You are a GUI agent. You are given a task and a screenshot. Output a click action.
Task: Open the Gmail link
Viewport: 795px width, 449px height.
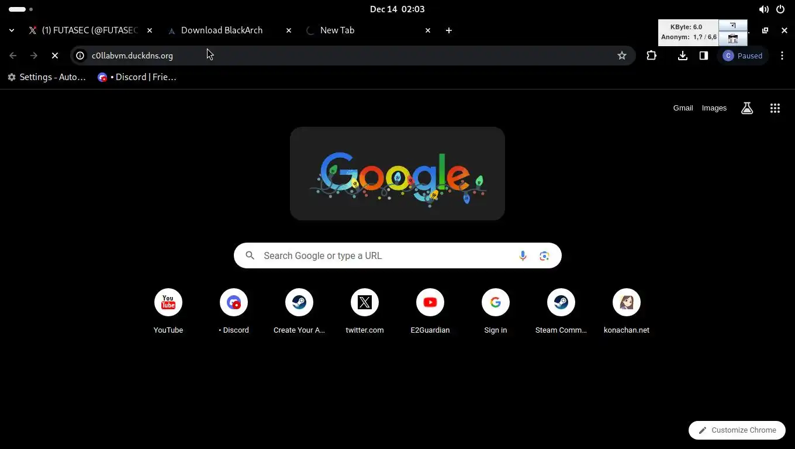683,108
